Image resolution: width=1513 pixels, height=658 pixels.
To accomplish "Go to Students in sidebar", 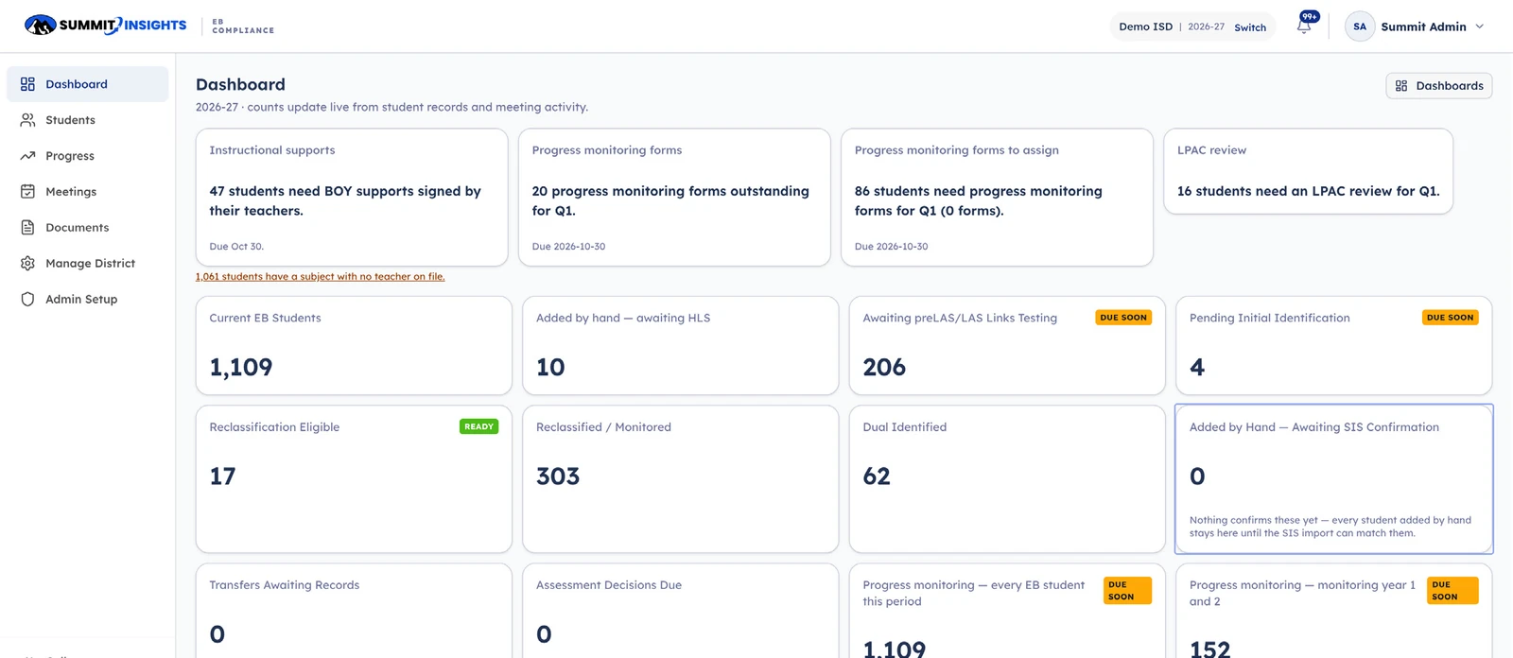I will (x=88, y=120).
